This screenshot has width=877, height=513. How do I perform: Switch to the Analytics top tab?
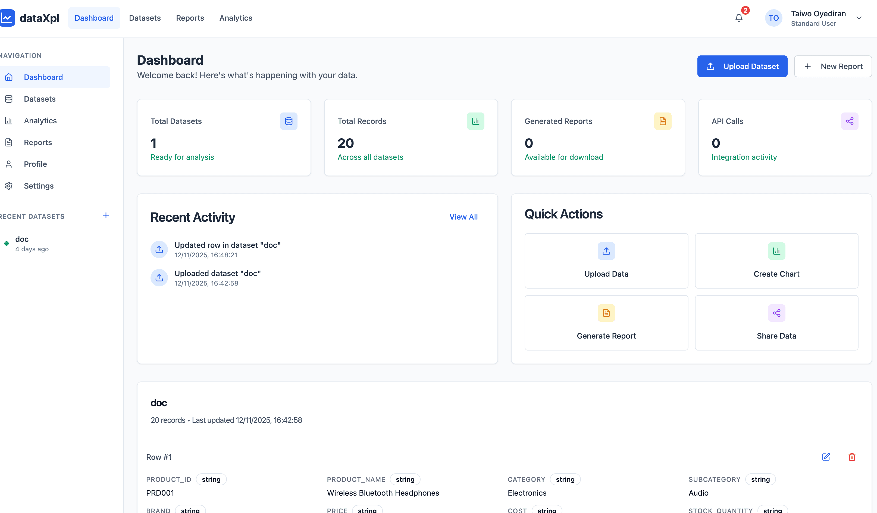click(x=236, y=18)
